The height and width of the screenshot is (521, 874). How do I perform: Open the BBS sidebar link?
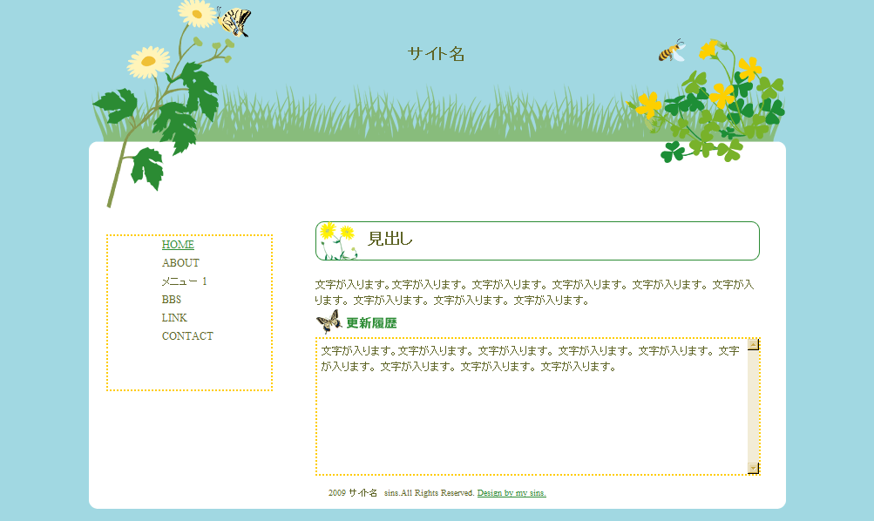coord(172,300)
